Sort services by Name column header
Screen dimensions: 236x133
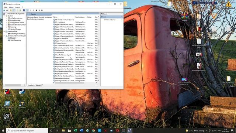64,17
